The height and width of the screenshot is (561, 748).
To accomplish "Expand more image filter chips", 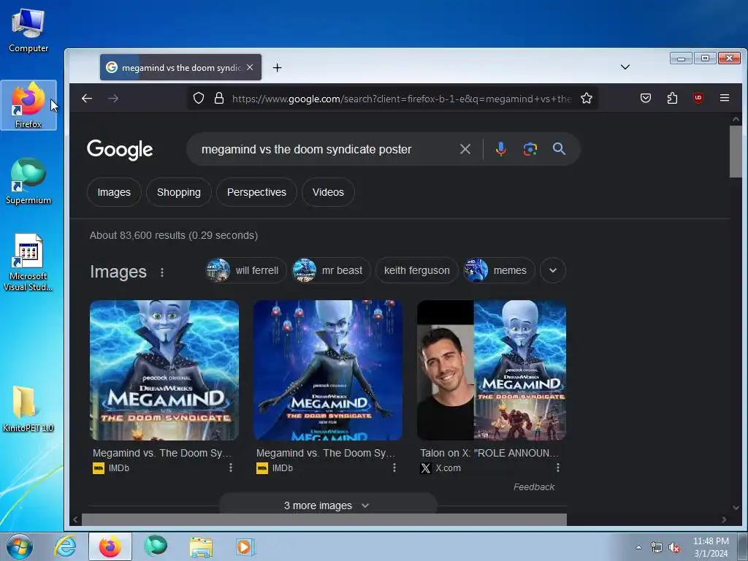I will [x=553, y=270].
